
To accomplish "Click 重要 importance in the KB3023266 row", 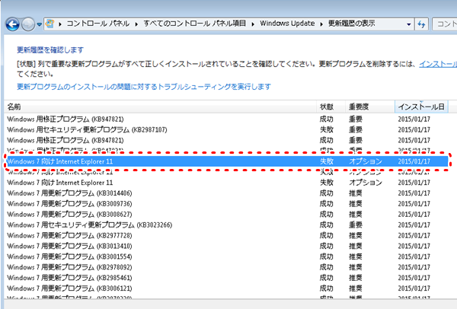I will [356, 225].
